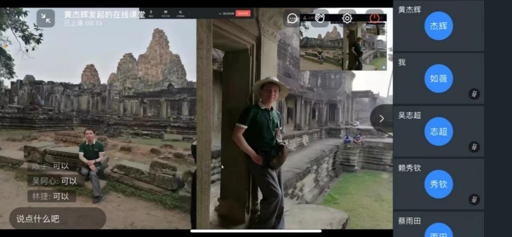Raise hand using the hand icon
This screenshot has height=237, width=512.
pos(320,18)
